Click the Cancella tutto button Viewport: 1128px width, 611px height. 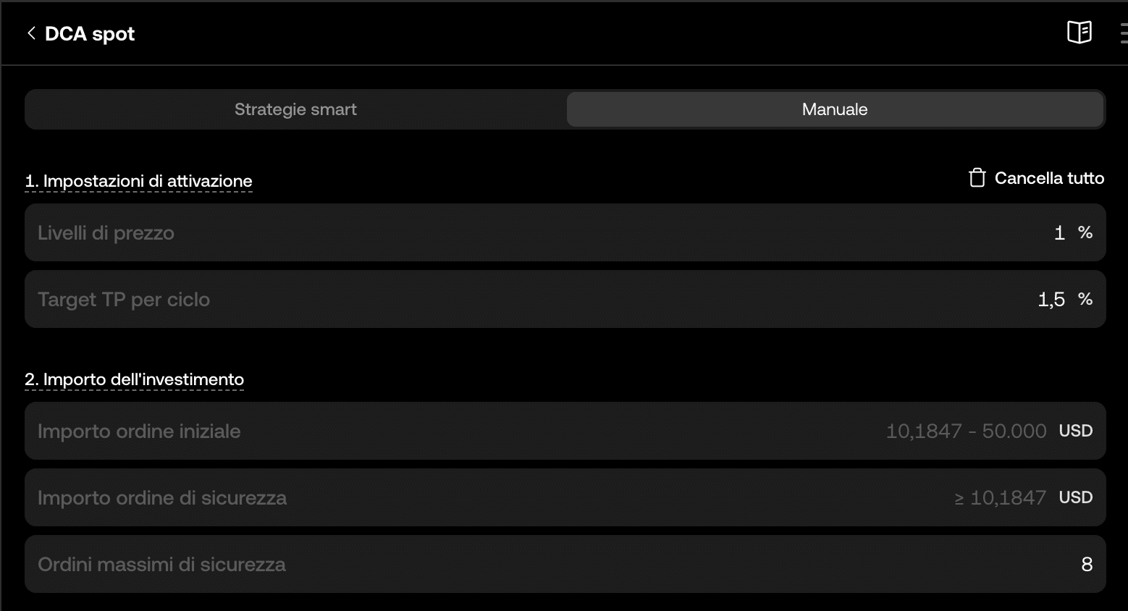[1036, 178]
